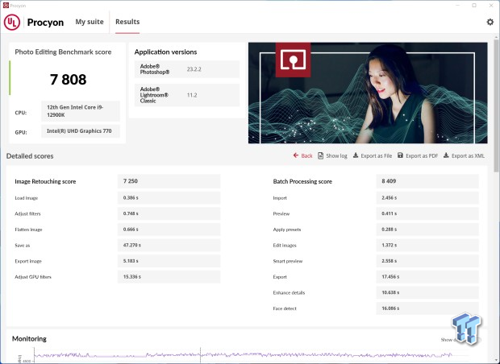
Task: Click the Export as PDF save icon
Action: [x=400, y=155]
